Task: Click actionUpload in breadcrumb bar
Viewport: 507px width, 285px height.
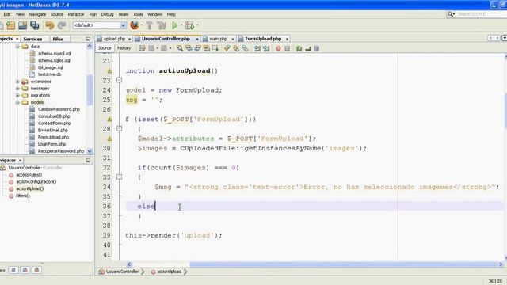Action: (x=169, y=272)
